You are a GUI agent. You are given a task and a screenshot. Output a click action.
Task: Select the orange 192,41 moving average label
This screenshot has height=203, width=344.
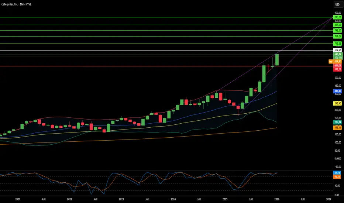pyautogui.click(x=337, y=127)
